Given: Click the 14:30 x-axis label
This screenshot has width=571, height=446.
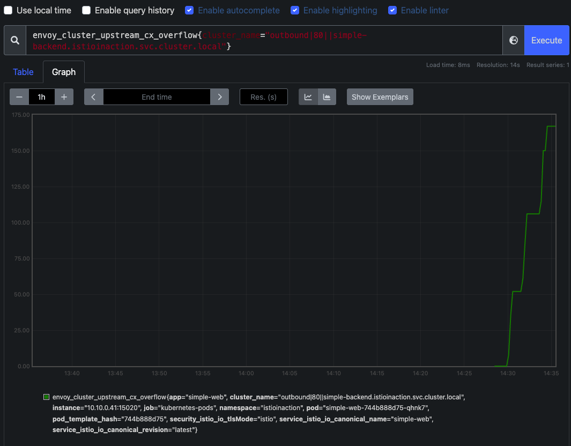Looking at the screenshot, I should point(508,373).
